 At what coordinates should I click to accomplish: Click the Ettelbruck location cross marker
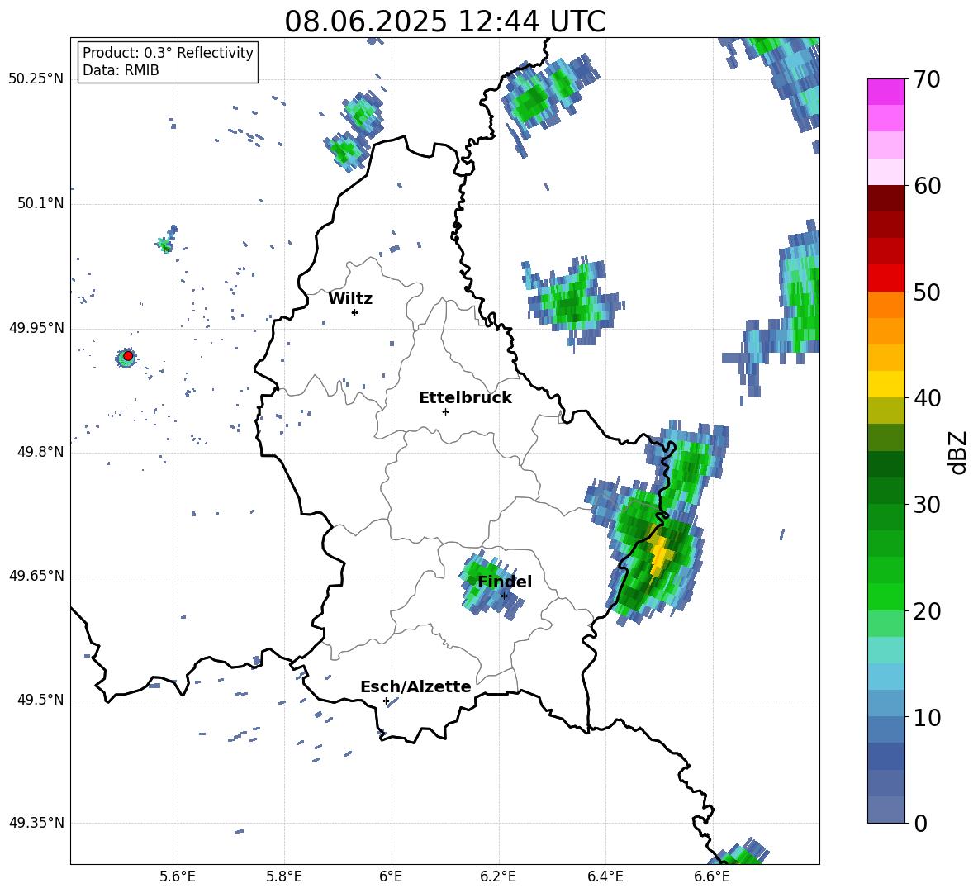click(445, 411)
